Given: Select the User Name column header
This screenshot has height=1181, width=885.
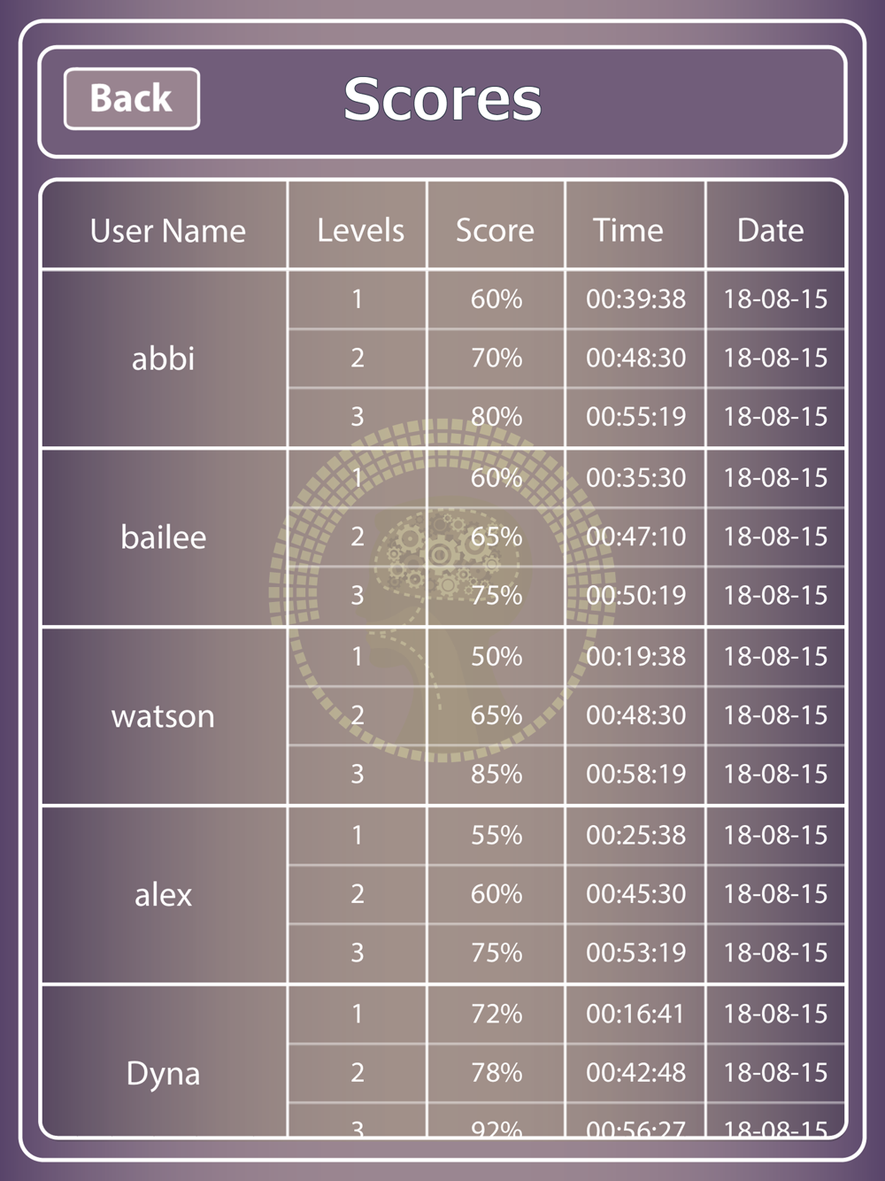Looking at the screenshot, I should (168, 230).
